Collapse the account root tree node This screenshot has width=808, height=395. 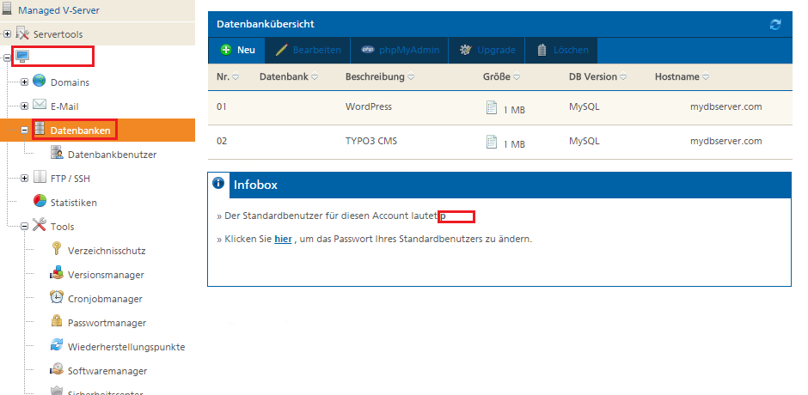tap(7, 58)
